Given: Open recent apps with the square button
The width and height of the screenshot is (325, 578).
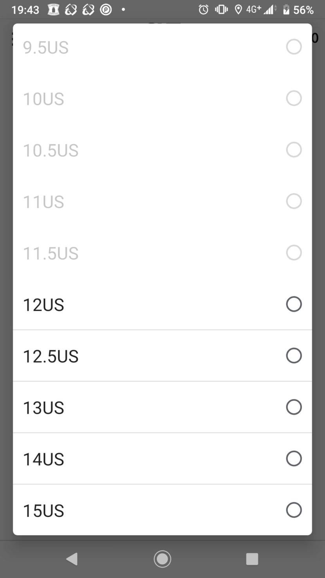Looking at the screenshot, I should (x=252, y=559).
